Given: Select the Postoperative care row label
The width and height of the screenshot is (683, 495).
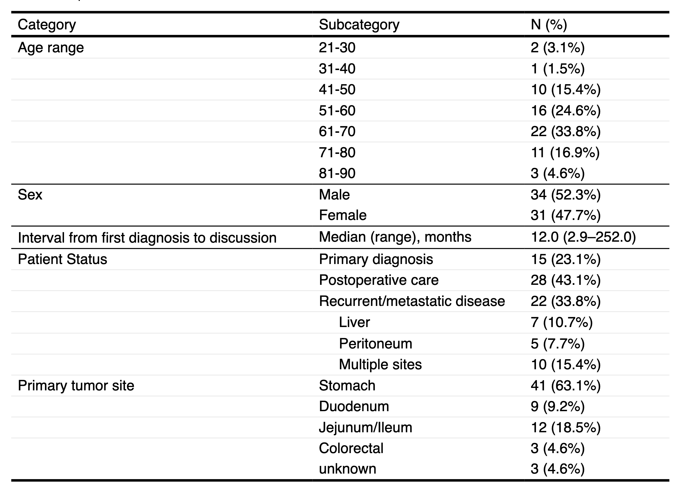Looking at the screenshot, I should [x=379, y=280].
